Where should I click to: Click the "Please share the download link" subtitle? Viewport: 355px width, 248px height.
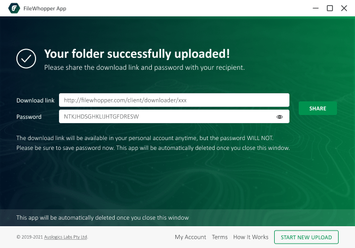tap(144, 68)
